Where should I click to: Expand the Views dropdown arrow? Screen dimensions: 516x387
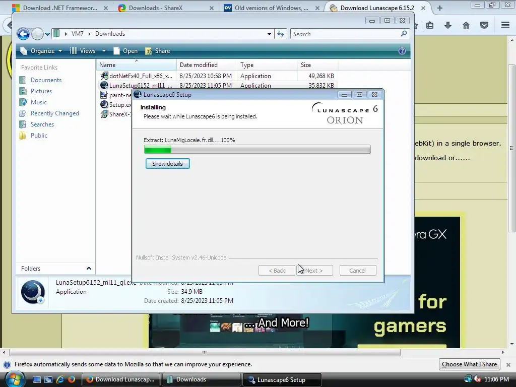(104, 51)
